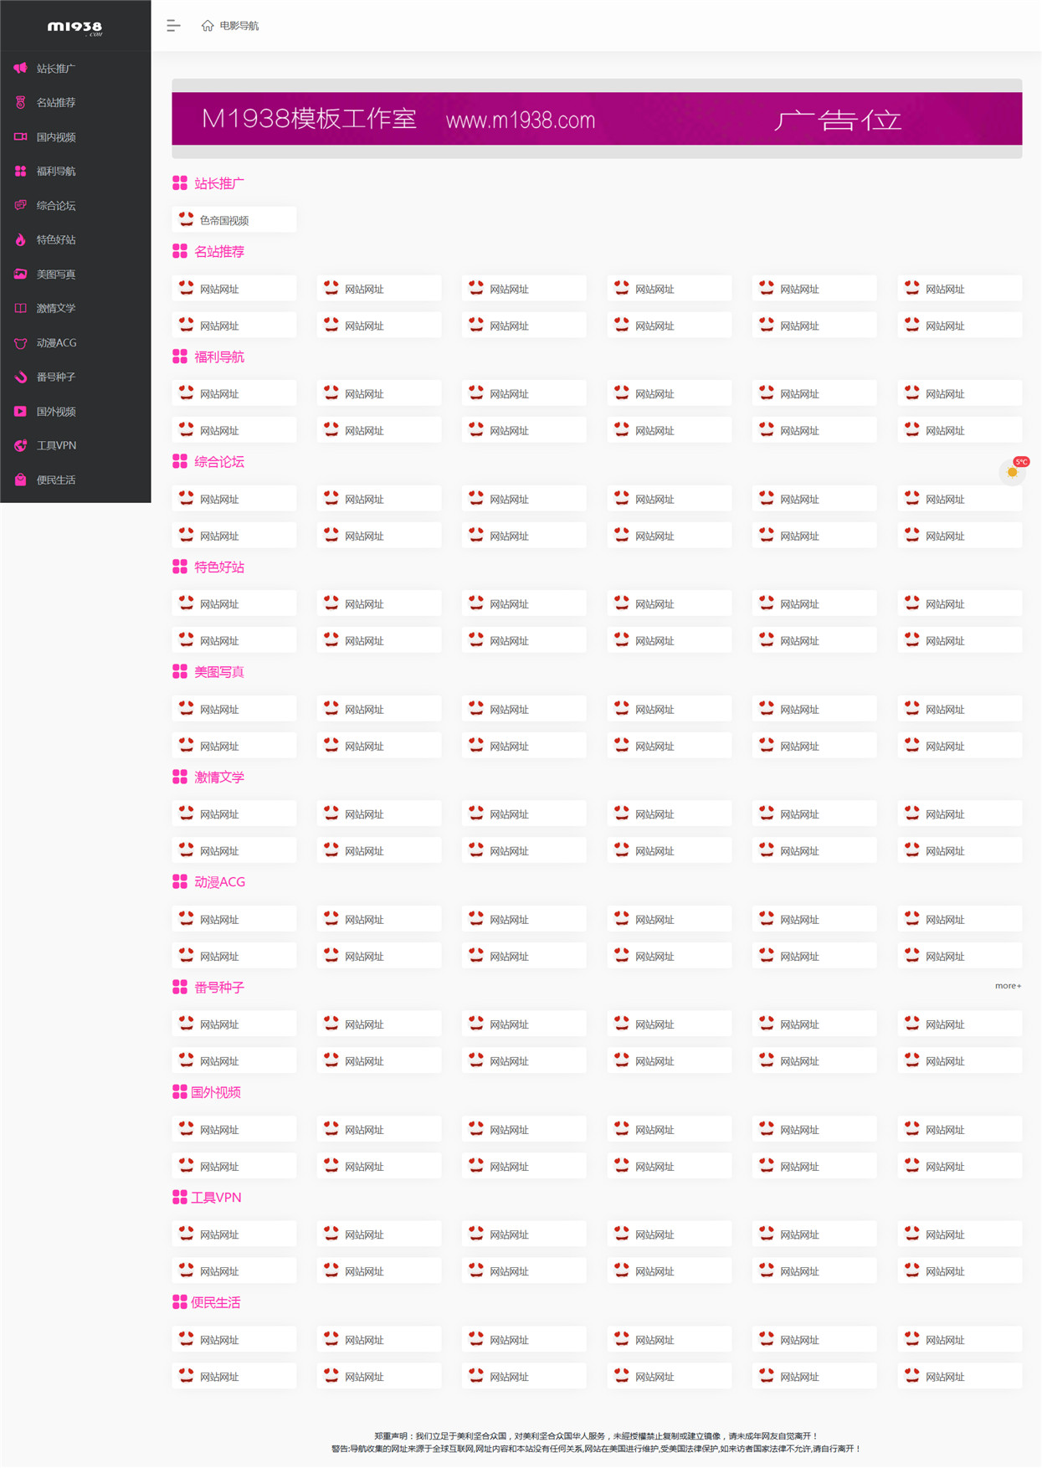Open the 动漫ACG section heading
The height and width of the screenshot is (1468, 1042).
[x=220, y=882]
